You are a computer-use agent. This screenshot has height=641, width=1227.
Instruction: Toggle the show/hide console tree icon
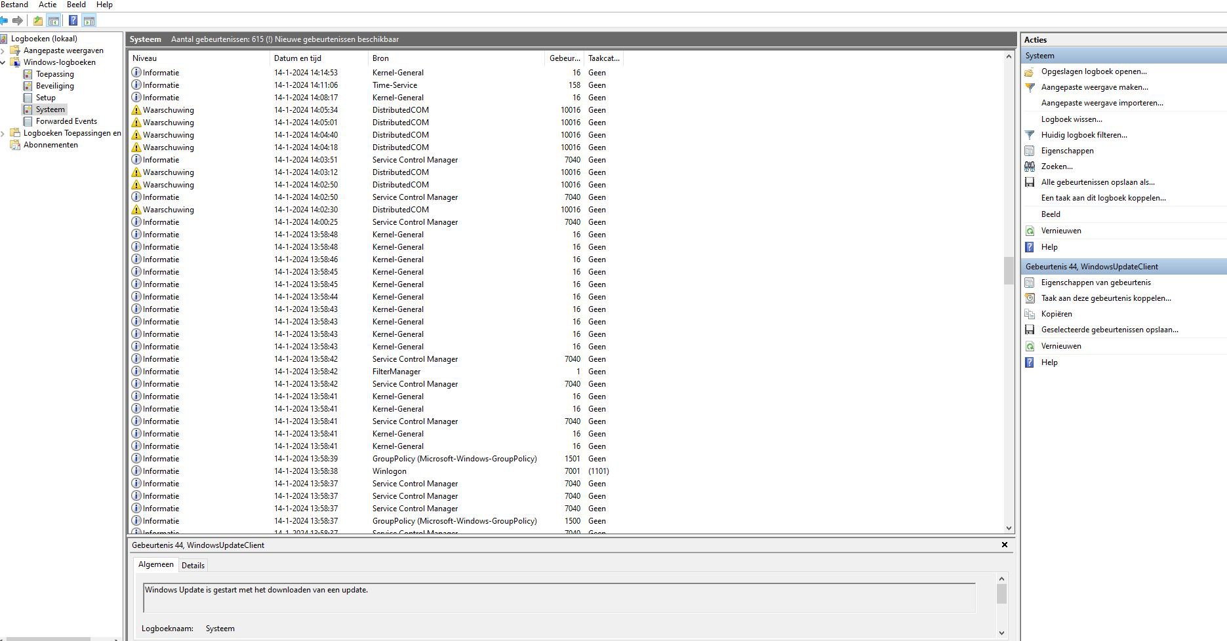click(x=54, y=20)
